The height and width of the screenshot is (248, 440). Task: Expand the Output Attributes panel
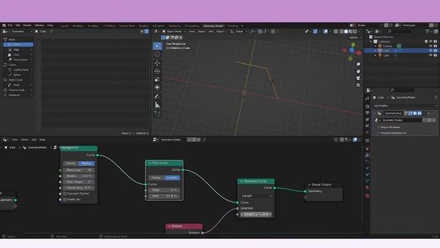[x=390, y=127]
